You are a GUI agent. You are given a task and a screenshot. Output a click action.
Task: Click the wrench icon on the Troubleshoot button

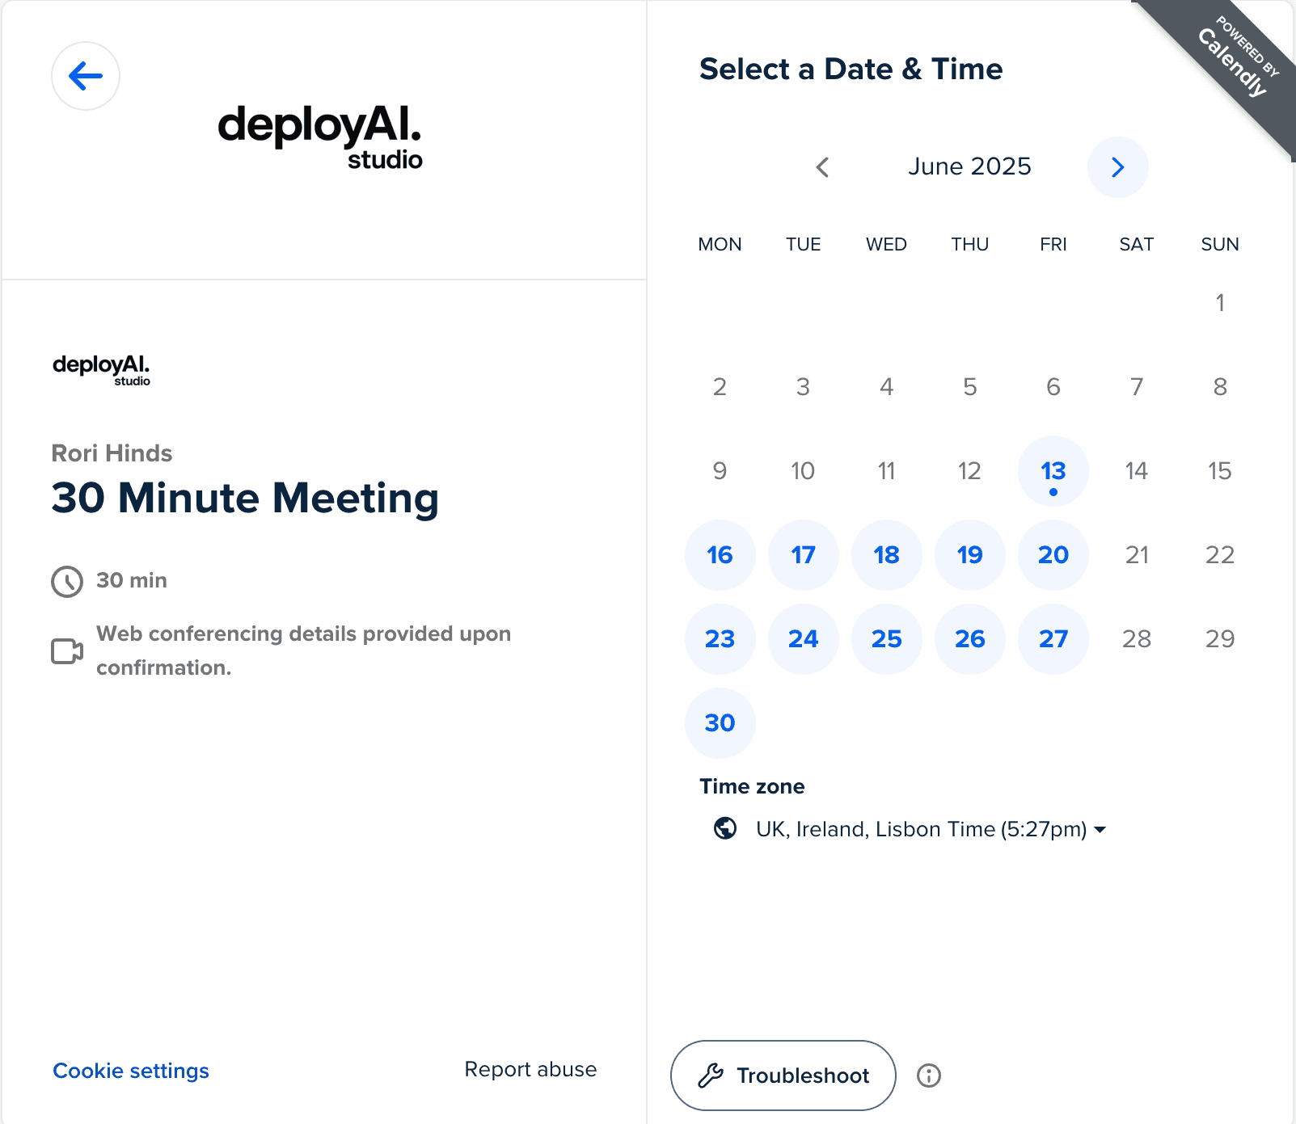pyautogui.click(x=711, y=1075)
